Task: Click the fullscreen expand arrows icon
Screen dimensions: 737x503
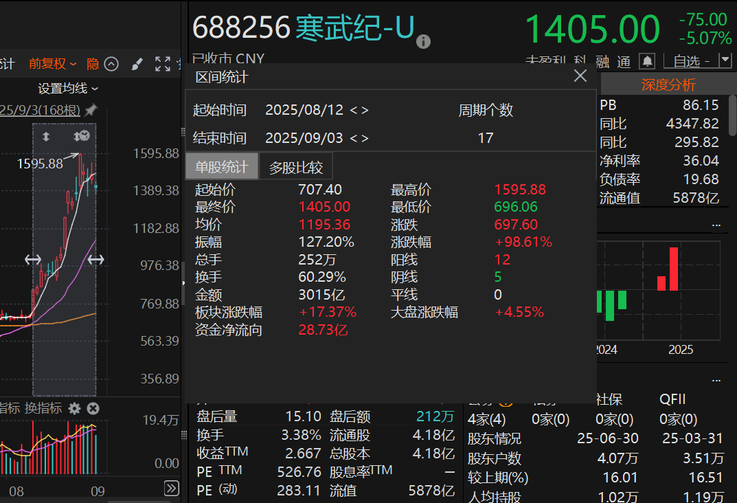Action: click(163, 64)
